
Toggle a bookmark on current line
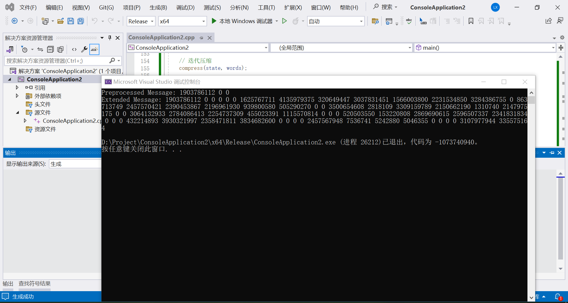click(x=471, y=21)
